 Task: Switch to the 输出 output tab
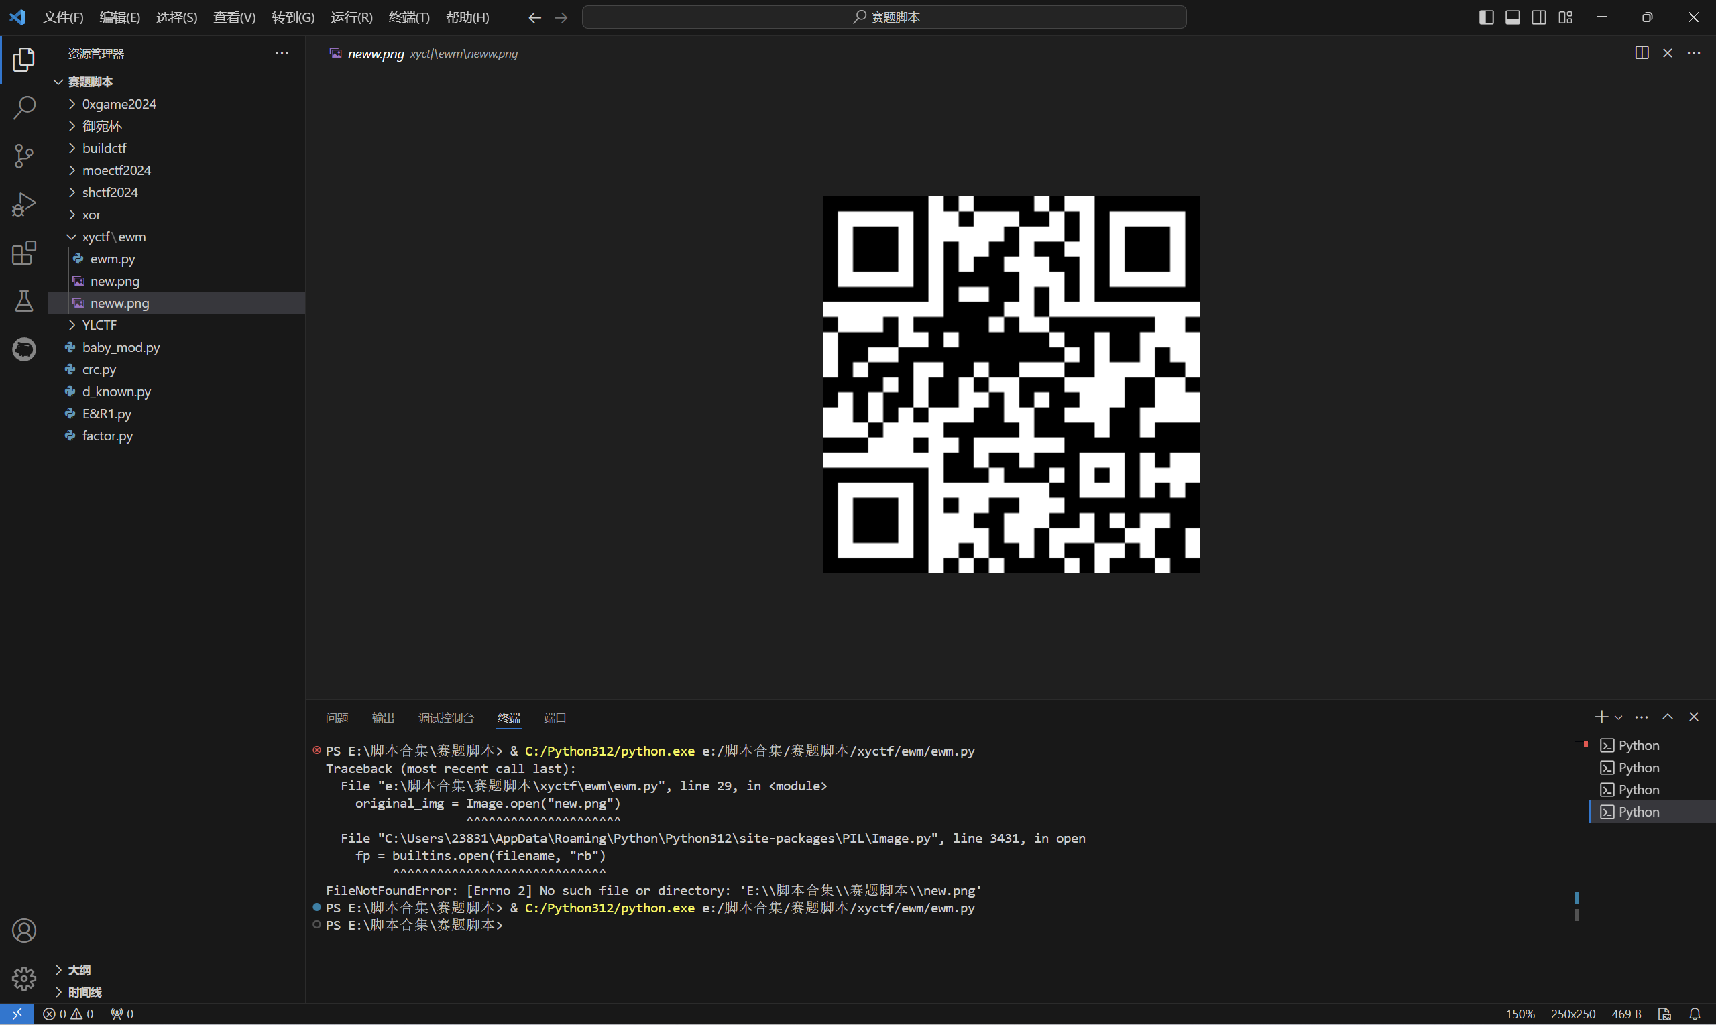point(383,719)
